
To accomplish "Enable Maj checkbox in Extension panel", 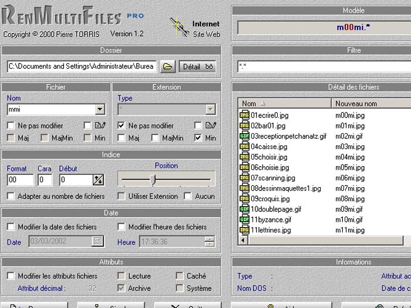I will click(x=121, y=138).
